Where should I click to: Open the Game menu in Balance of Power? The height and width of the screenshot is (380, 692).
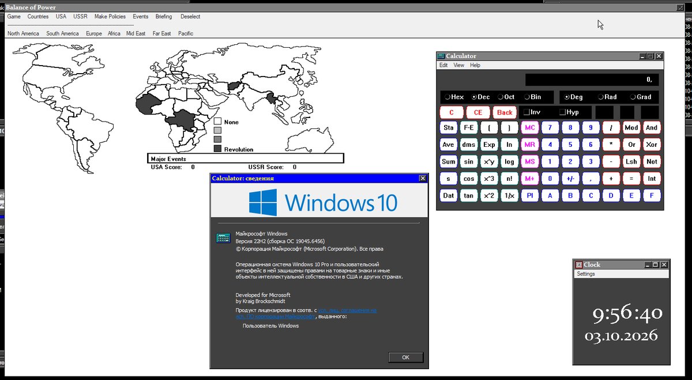click(14, 17)
